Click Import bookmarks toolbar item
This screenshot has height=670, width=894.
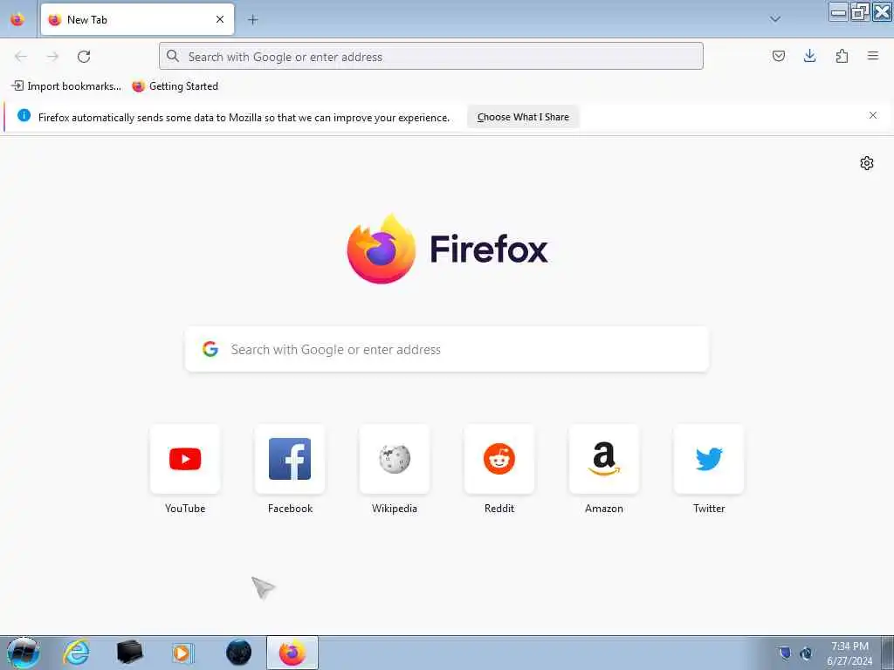coord(66,86)
